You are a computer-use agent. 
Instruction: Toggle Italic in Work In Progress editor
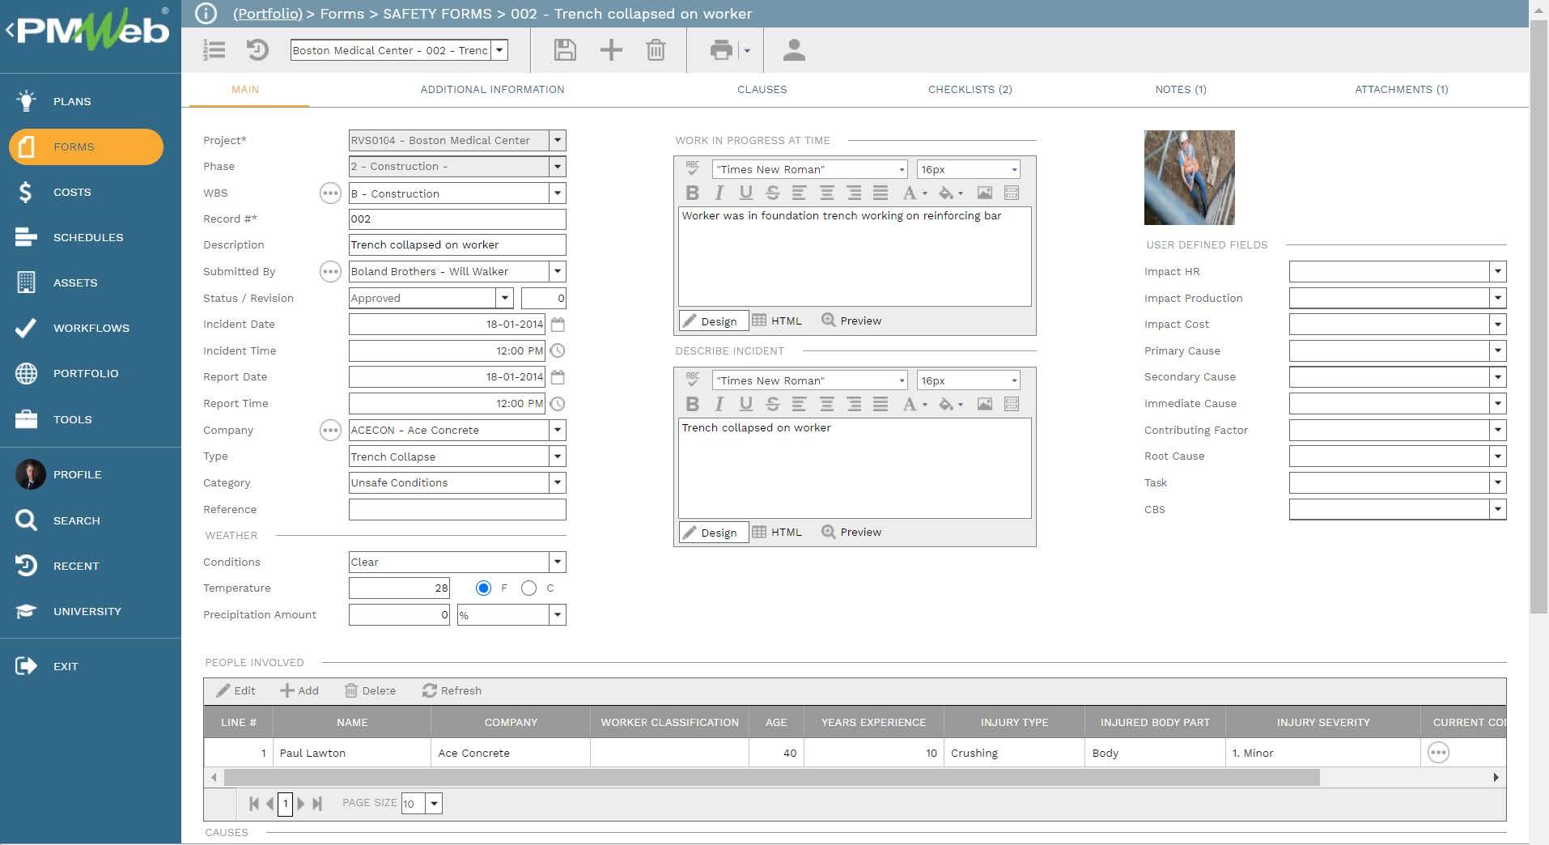pyautogui.click(x=719, y=193)
